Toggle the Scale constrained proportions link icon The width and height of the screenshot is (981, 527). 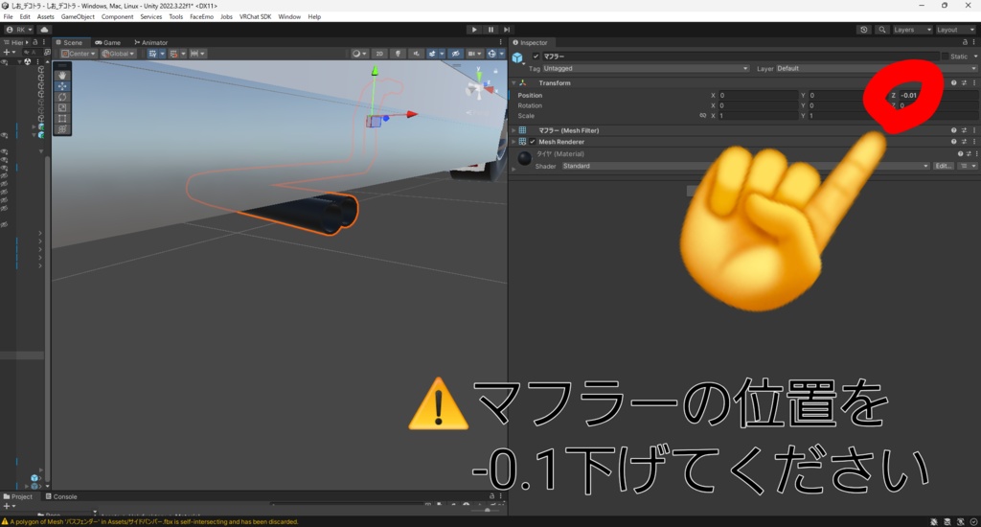[702, 116]
